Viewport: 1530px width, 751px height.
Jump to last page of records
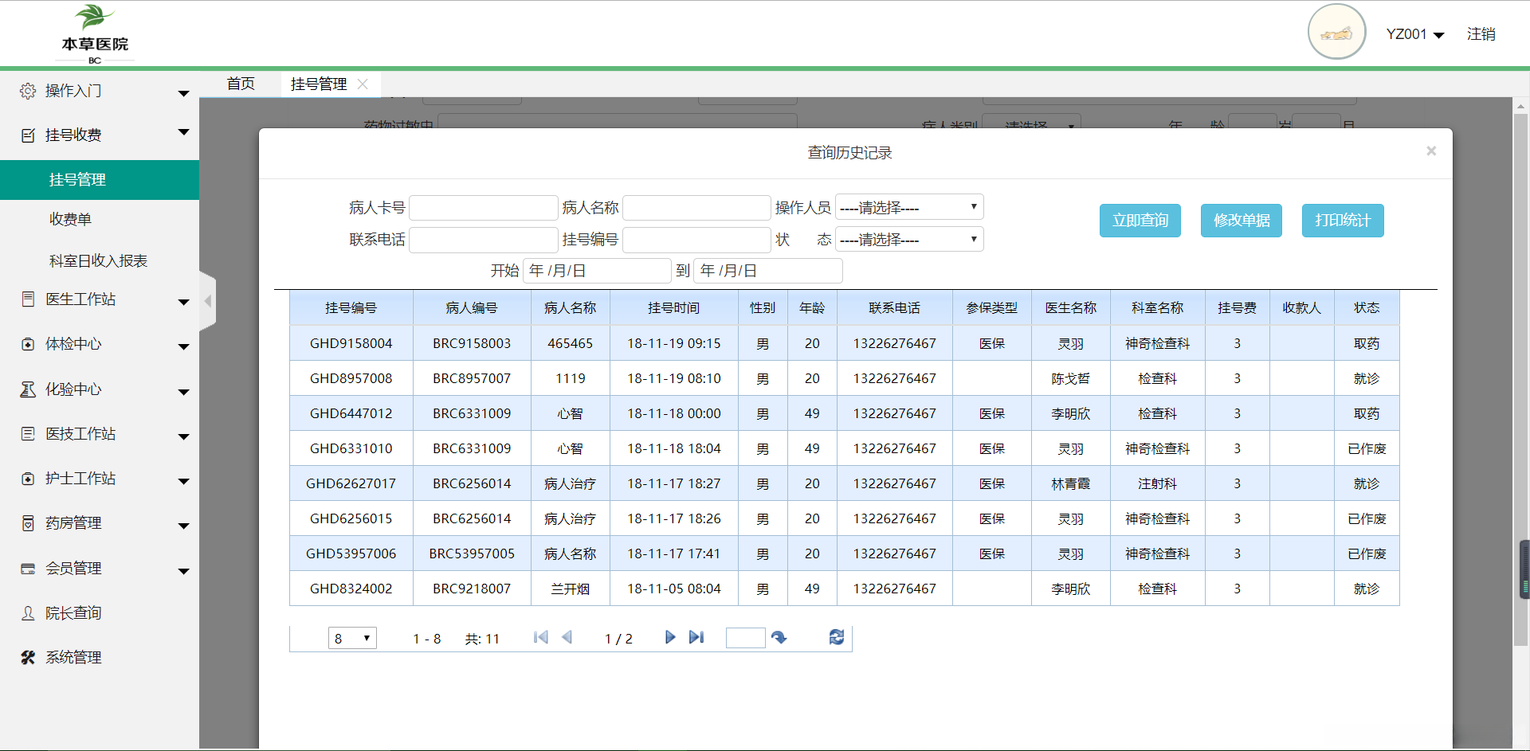pos(696,637)
